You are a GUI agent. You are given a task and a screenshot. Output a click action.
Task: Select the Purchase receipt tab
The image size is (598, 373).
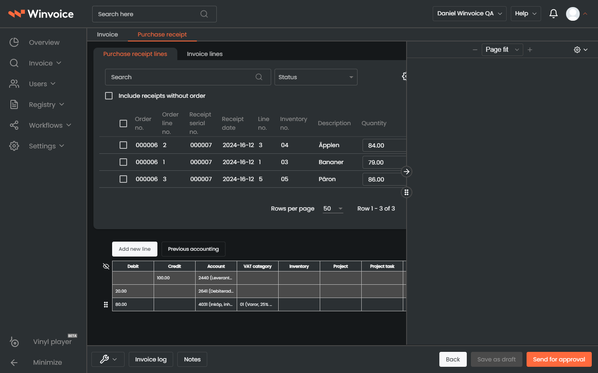(x=162, y=34)
